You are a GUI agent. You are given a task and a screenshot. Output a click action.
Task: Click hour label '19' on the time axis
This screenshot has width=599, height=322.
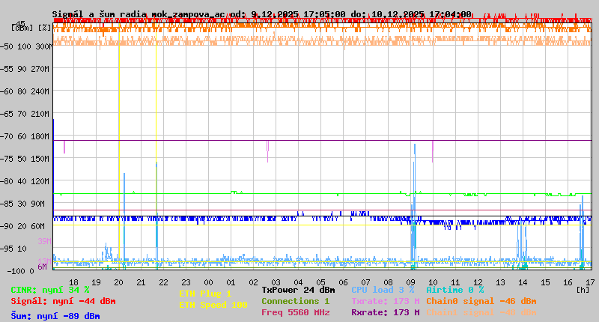click(97, 282)
